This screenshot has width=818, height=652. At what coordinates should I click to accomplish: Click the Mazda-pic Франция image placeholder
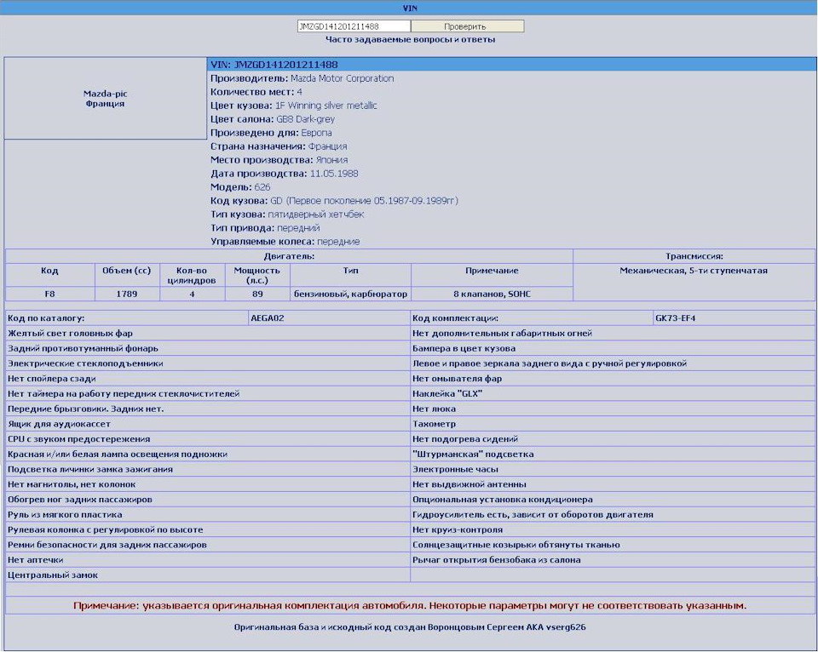click(x=106, y=99)
